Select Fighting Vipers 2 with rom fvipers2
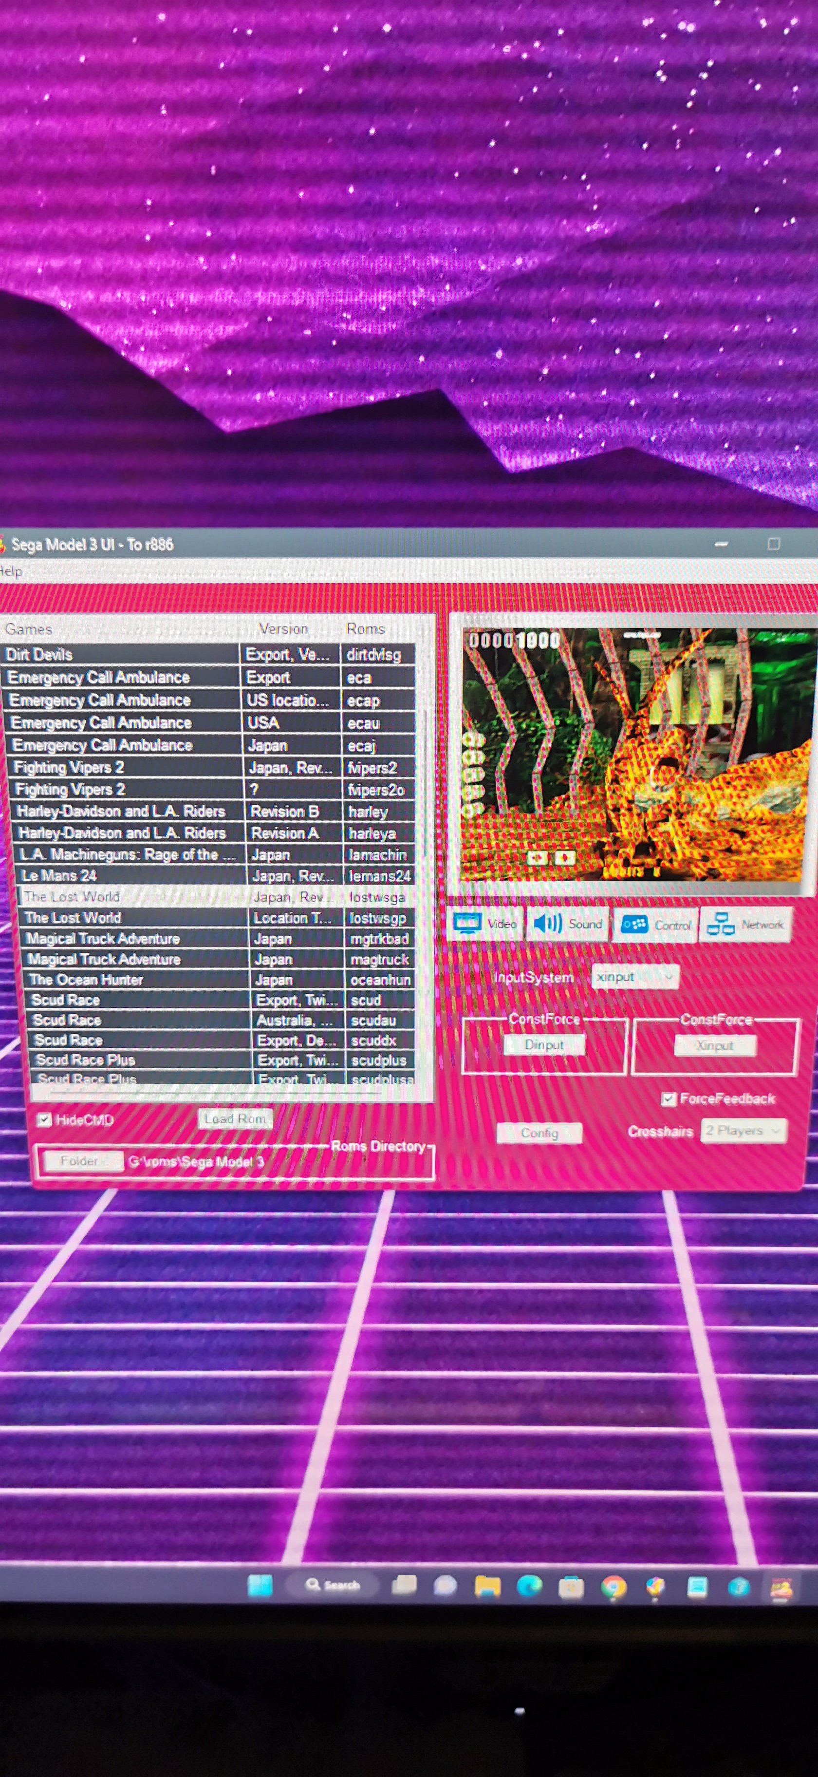818x1777 pixels. pos(212,767)
